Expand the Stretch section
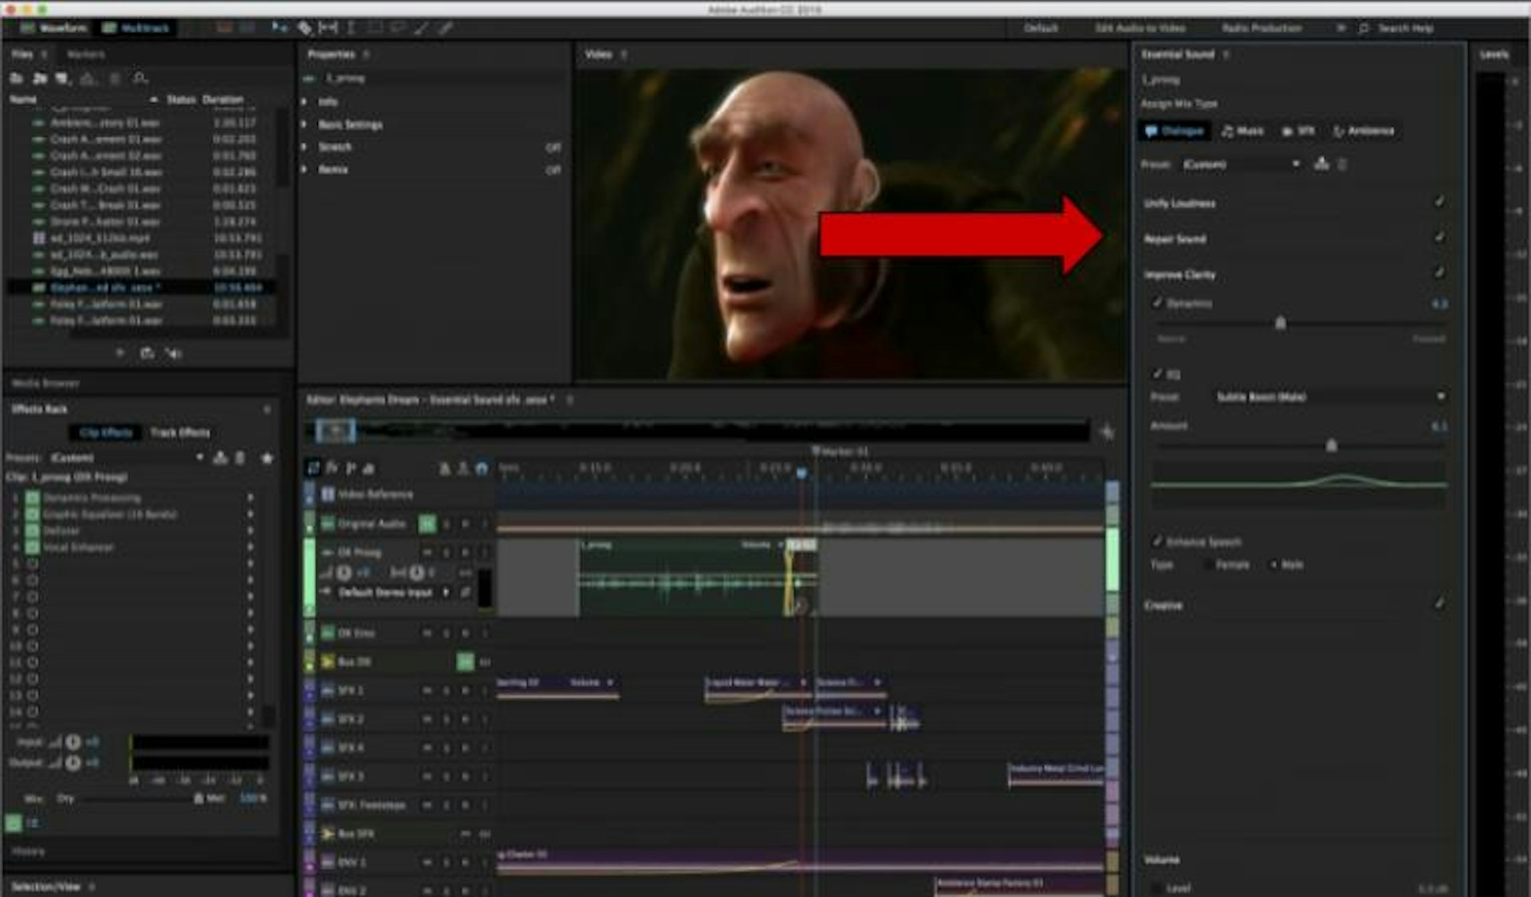 pos(304,147)
